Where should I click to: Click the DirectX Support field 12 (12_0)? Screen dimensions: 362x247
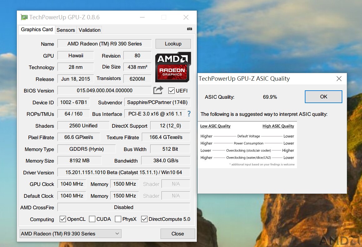tap(170, 126)
